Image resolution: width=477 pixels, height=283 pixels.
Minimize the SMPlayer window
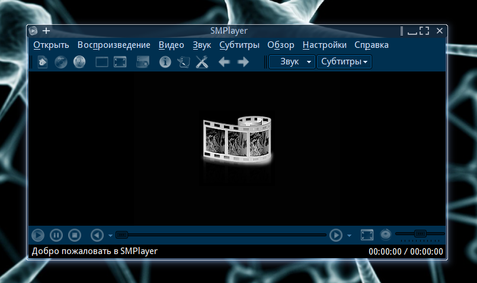412,32
